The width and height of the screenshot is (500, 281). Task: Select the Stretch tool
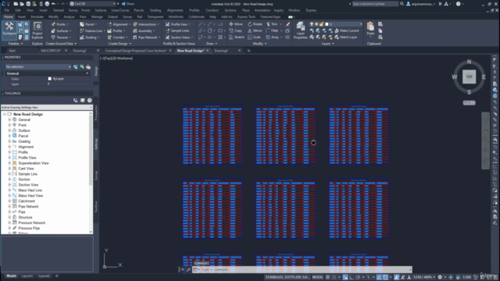tap(237, 37)
